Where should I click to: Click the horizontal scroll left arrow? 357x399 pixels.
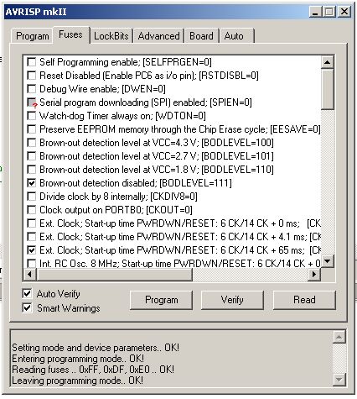(x=30, y=274)
